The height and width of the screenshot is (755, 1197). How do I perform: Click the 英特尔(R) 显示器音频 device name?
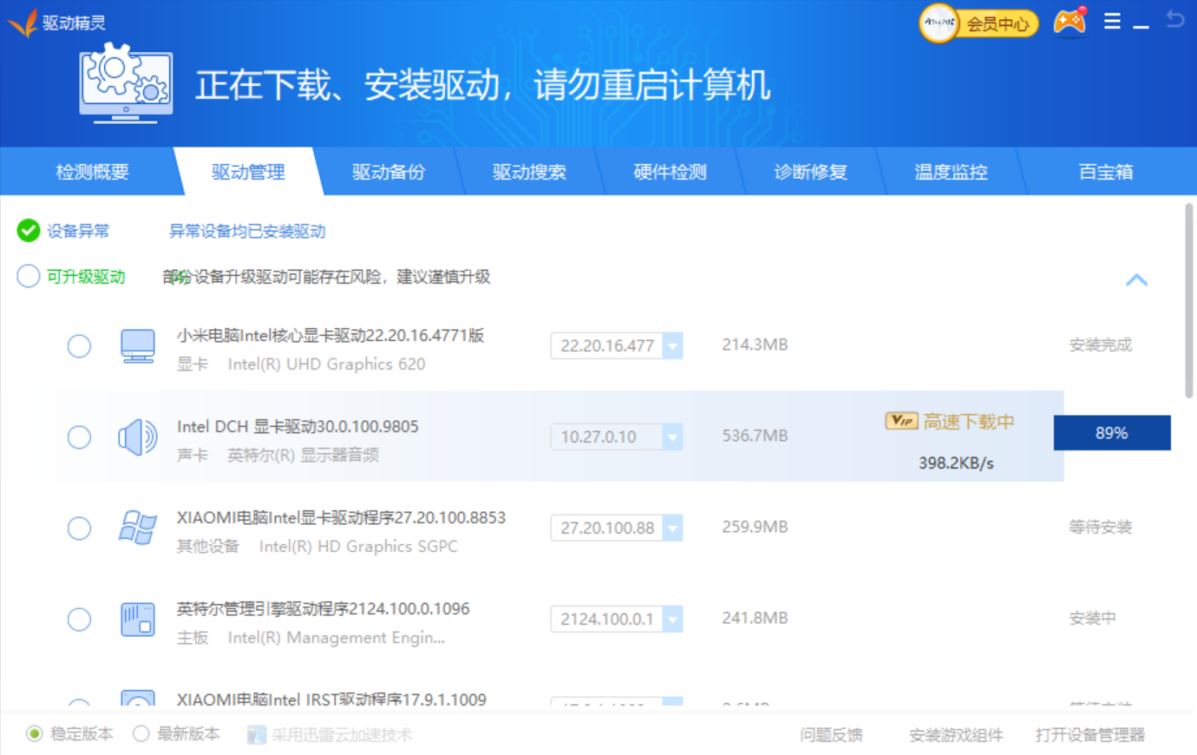coord(303,455)
